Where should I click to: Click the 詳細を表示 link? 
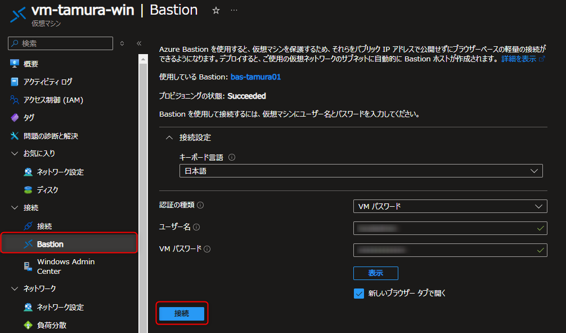click(518, 59)
